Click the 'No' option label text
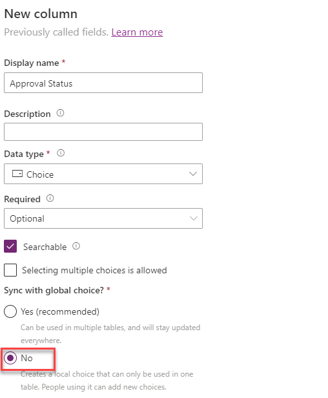Screen dimensions: 328x398 26,358
